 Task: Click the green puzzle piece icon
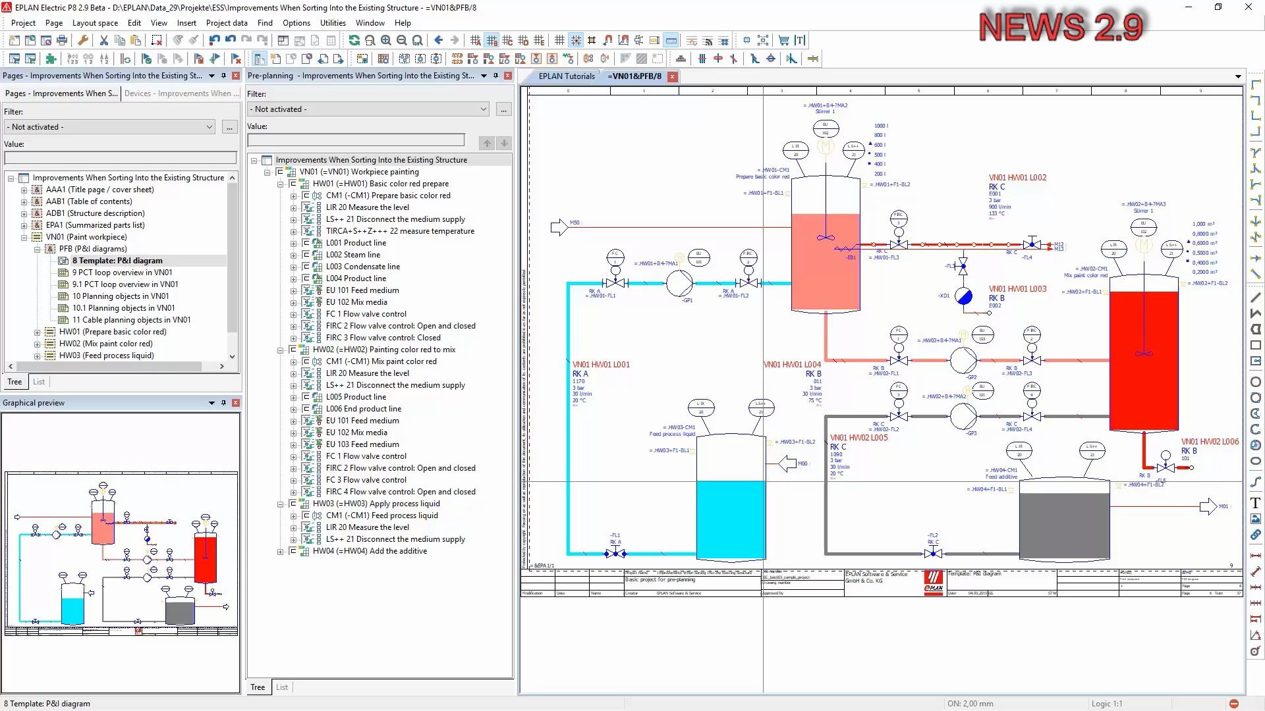[x=51, y=59]
